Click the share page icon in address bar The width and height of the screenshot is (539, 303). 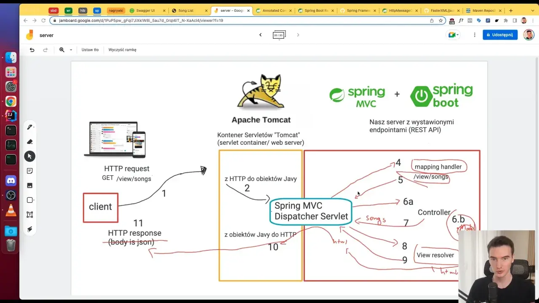point(432,20)
